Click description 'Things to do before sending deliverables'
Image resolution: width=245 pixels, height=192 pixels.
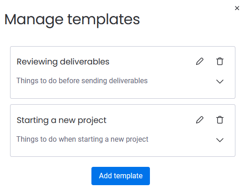(82, 81)
